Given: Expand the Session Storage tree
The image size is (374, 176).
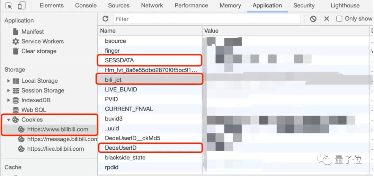Looking at the screenshot, I should pos(9,90).
